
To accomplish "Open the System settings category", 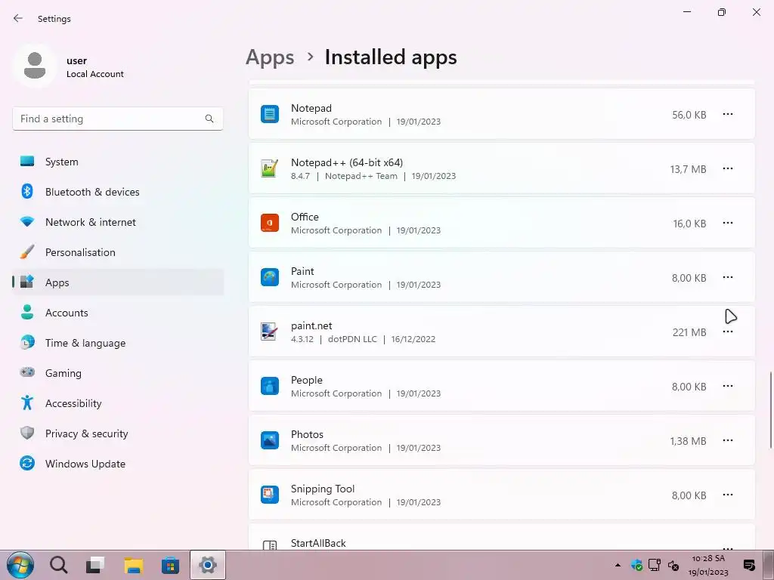I will click(118, 162).
